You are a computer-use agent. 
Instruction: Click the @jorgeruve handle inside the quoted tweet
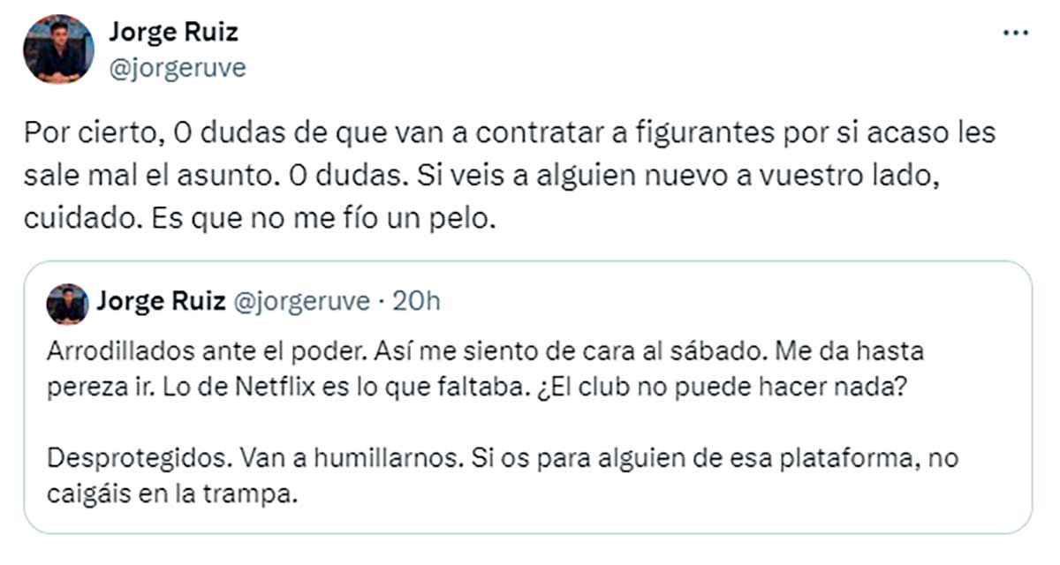[x=301, y=302]
